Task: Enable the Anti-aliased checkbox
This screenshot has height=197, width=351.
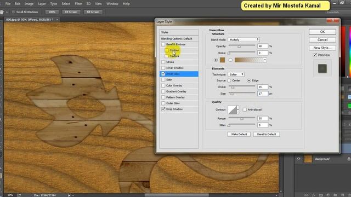Action: (x=245, y=109)
